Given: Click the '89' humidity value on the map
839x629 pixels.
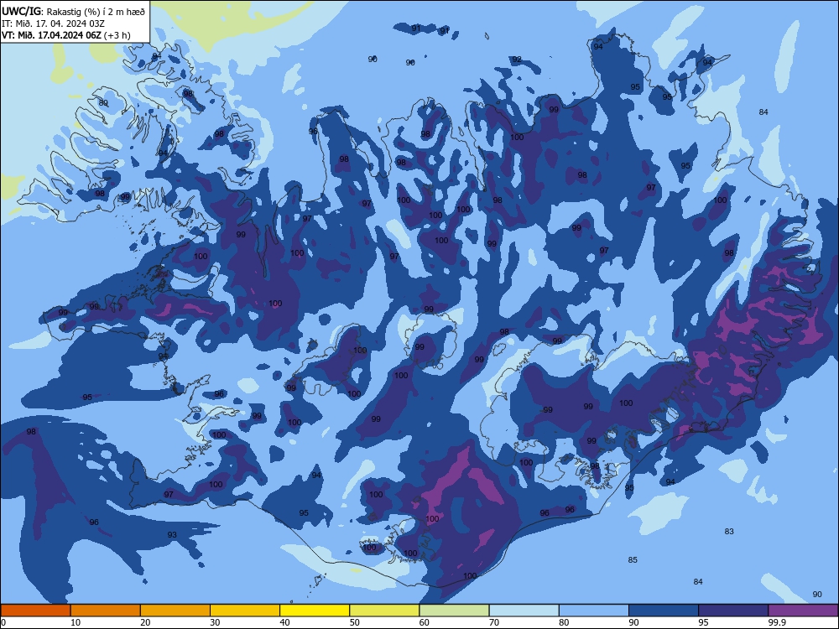Looking at the screenshot, I should pyautogui.click(x=103, y=102).
